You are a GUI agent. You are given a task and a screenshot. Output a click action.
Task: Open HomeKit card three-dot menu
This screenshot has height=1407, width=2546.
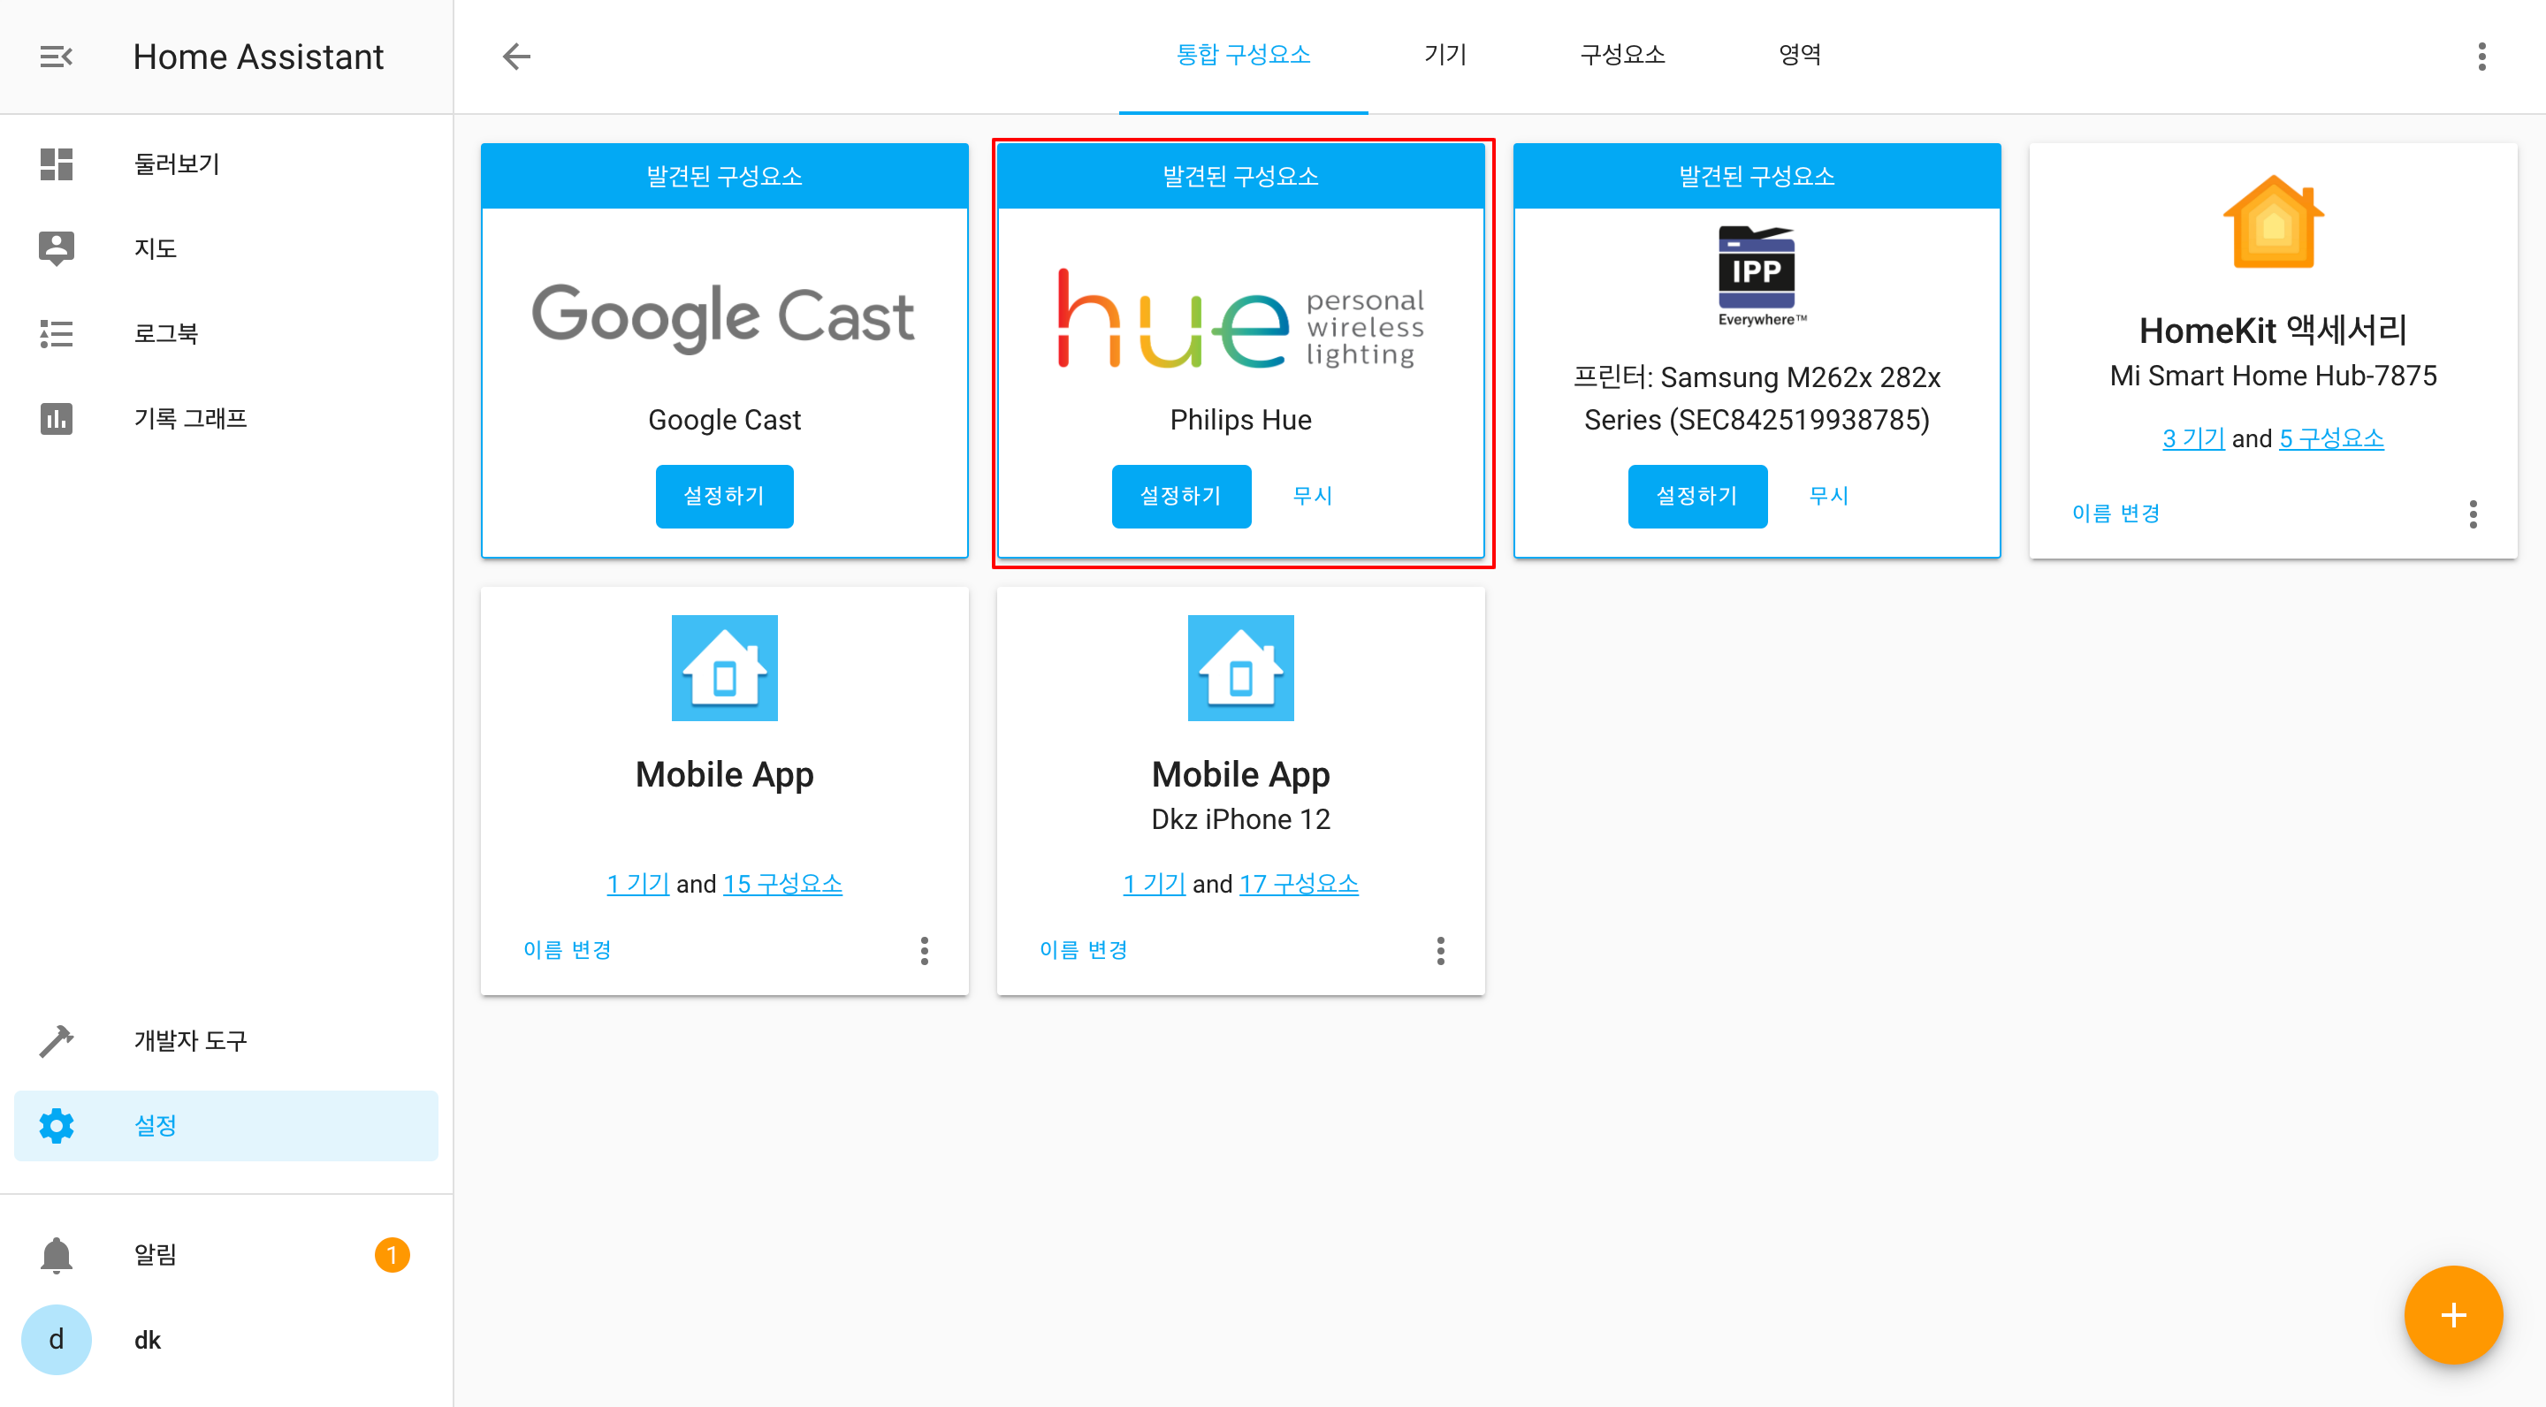point(2472,513)
